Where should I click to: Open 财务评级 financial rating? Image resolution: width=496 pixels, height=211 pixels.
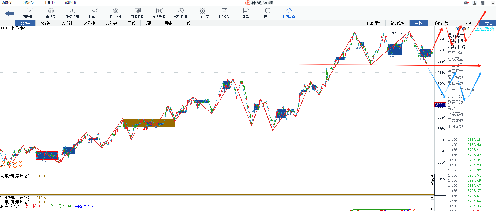[72, 13]
